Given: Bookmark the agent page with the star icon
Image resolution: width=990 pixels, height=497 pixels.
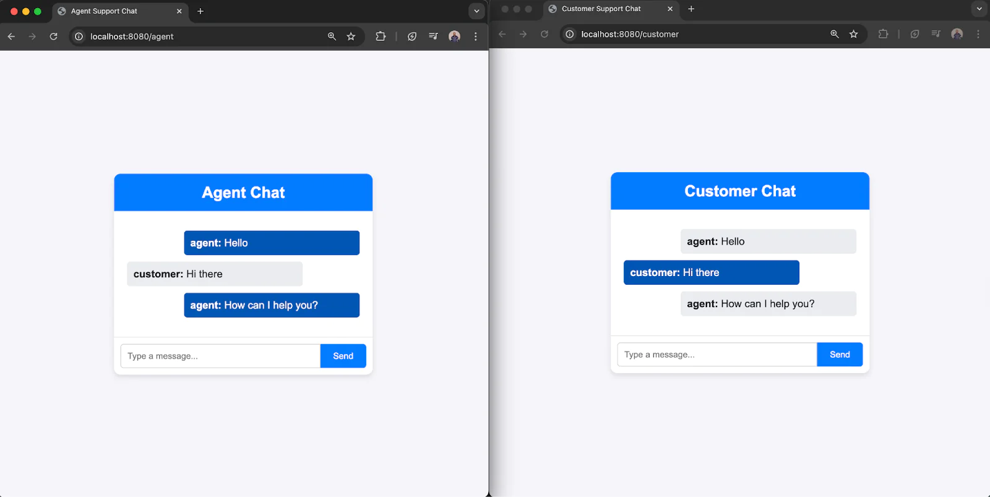Looking at the screenshot, I should click(351, 37).
